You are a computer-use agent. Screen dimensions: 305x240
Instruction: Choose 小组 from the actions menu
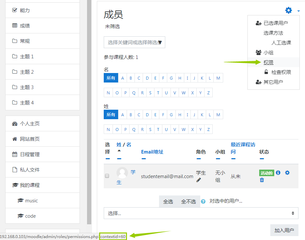268,52
